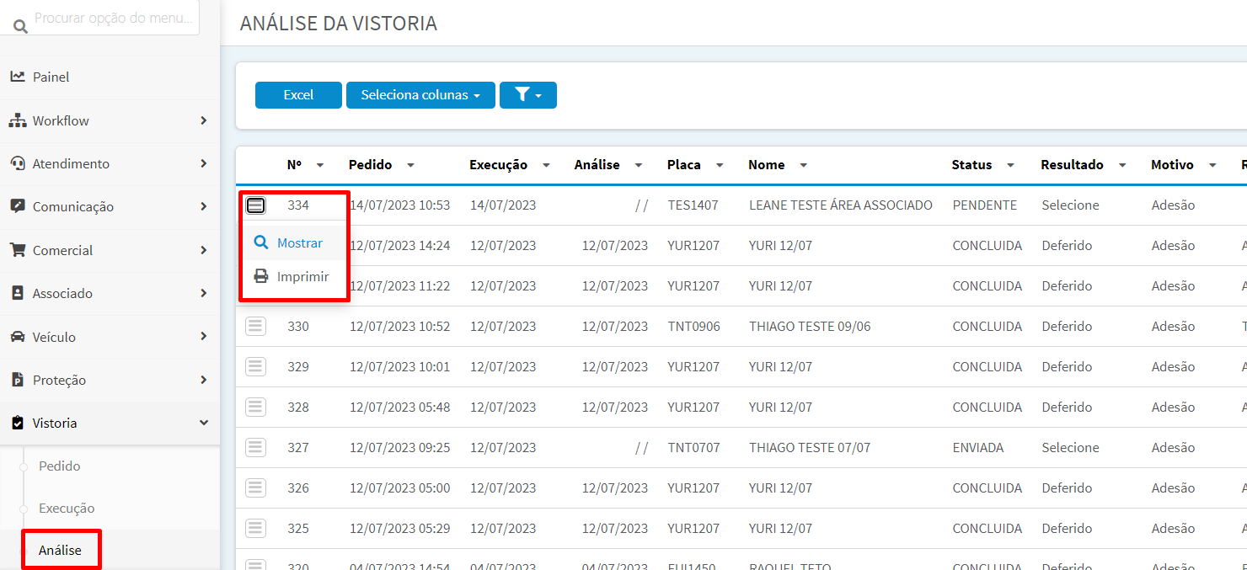Expand the Workflow menu chevron

click(x=204, y=120)
